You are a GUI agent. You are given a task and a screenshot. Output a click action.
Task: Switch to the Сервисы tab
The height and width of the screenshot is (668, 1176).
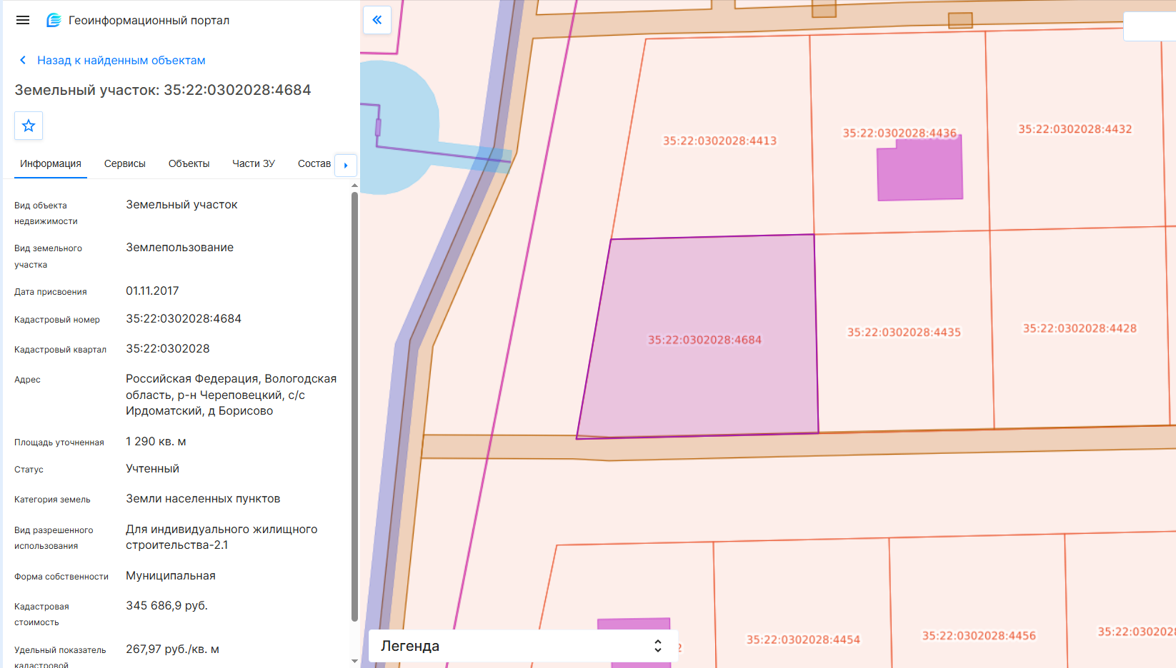(x=125, y=163)
